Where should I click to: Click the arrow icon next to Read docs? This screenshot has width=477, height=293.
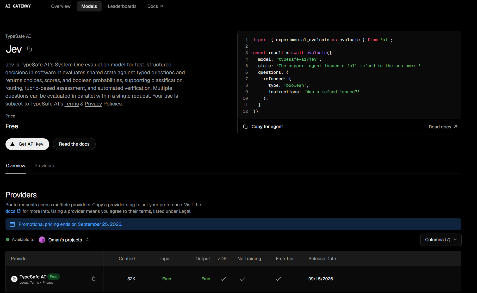point(455,127)
